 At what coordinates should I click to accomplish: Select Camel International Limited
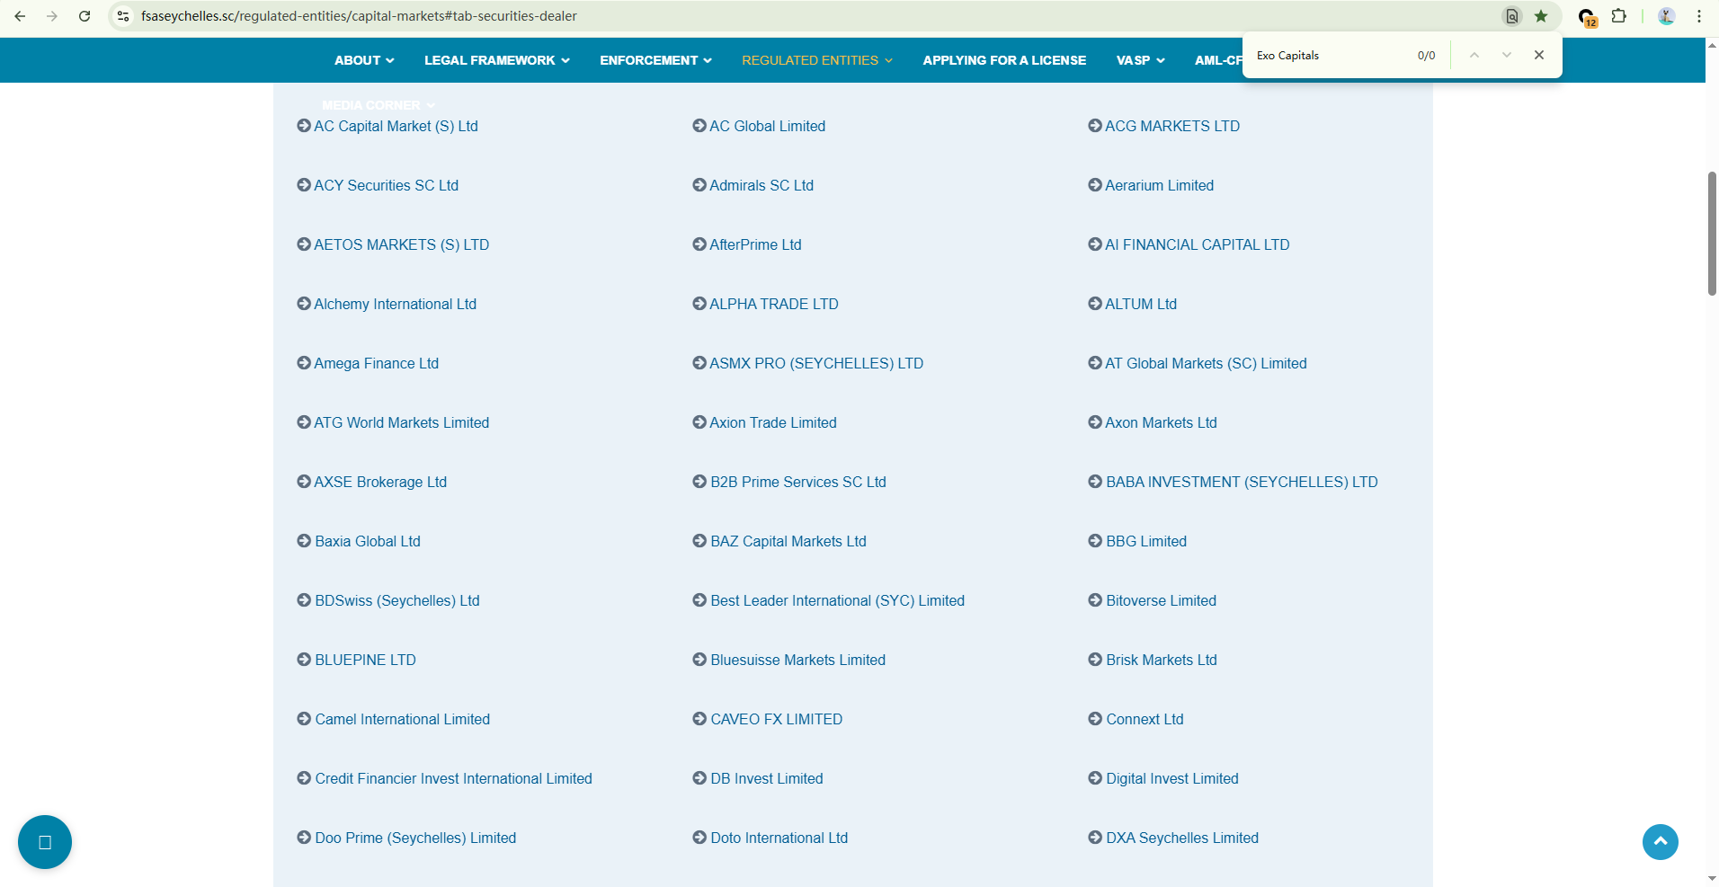403,719
